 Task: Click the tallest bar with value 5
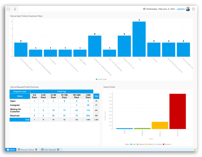click(139, 39)
